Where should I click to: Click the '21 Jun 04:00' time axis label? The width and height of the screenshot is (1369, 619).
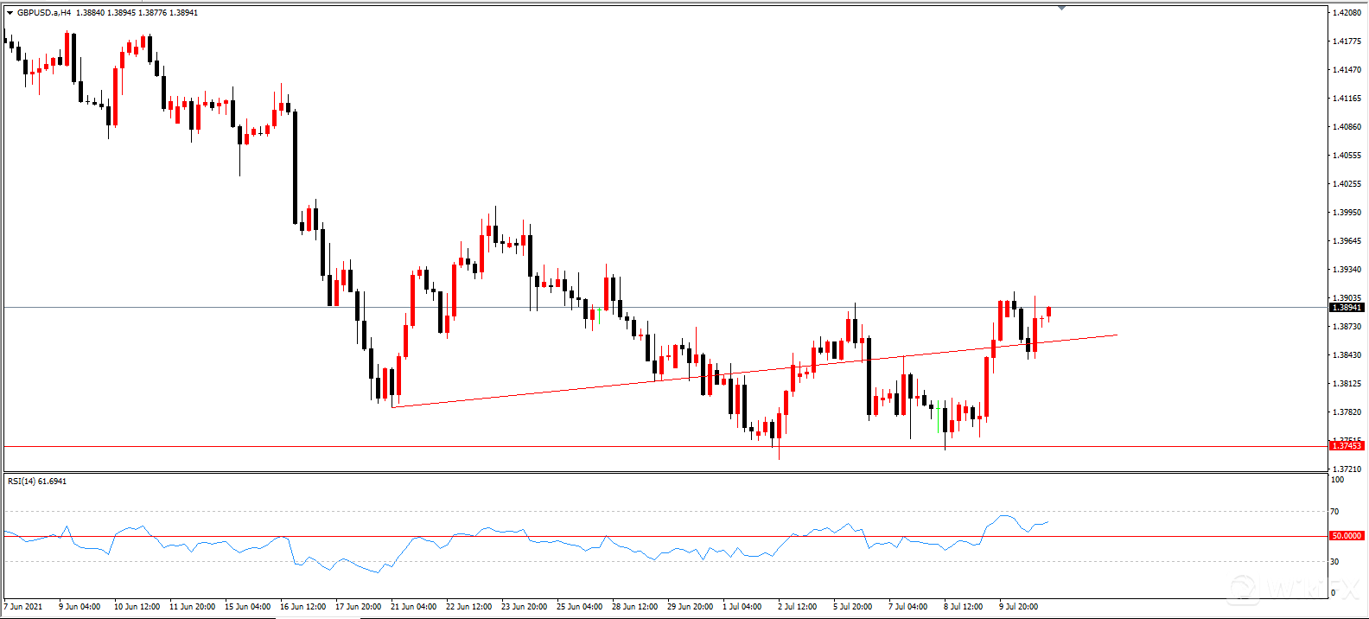pyautogui.click(x=413, y=606)
